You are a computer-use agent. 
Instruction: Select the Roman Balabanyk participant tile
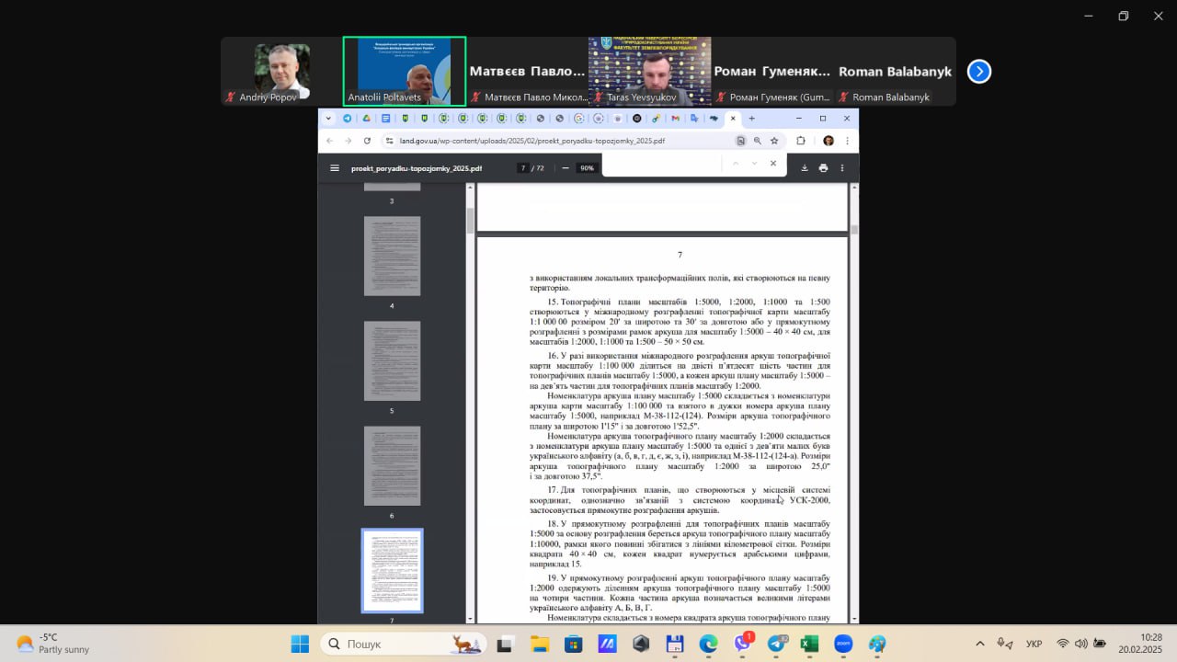895,72
